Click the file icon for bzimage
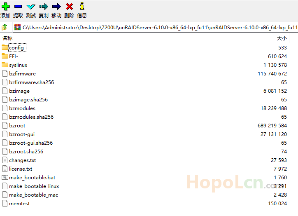This screenshot has height=216, width=298. (x=5, y=91)
